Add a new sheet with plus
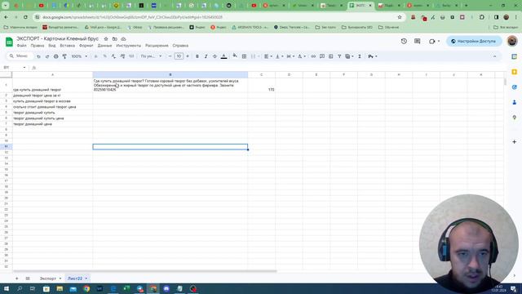522x294 pixels. pyautogui.click(x=16, y=278)
